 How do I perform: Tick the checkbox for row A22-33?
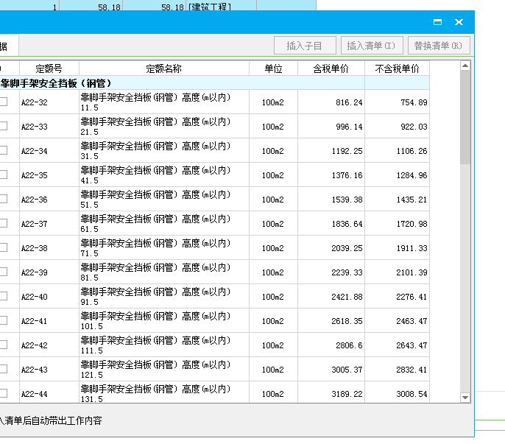click(x=4, y=127)
